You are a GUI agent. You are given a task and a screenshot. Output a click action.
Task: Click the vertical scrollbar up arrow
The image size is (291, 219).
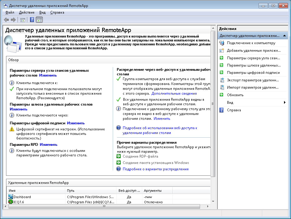[213, 28]
